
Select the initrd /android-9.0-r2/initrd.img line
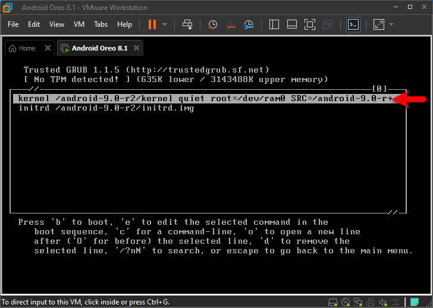pyautogui.click(x=106, y=108)
